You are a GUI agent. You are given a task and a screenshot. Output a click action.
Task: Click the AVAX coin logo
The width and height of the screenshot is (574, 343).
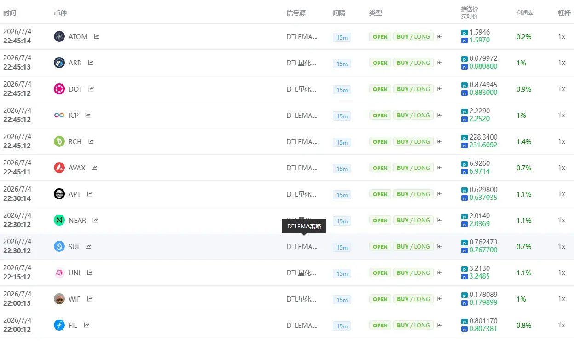tap(59, 168)
